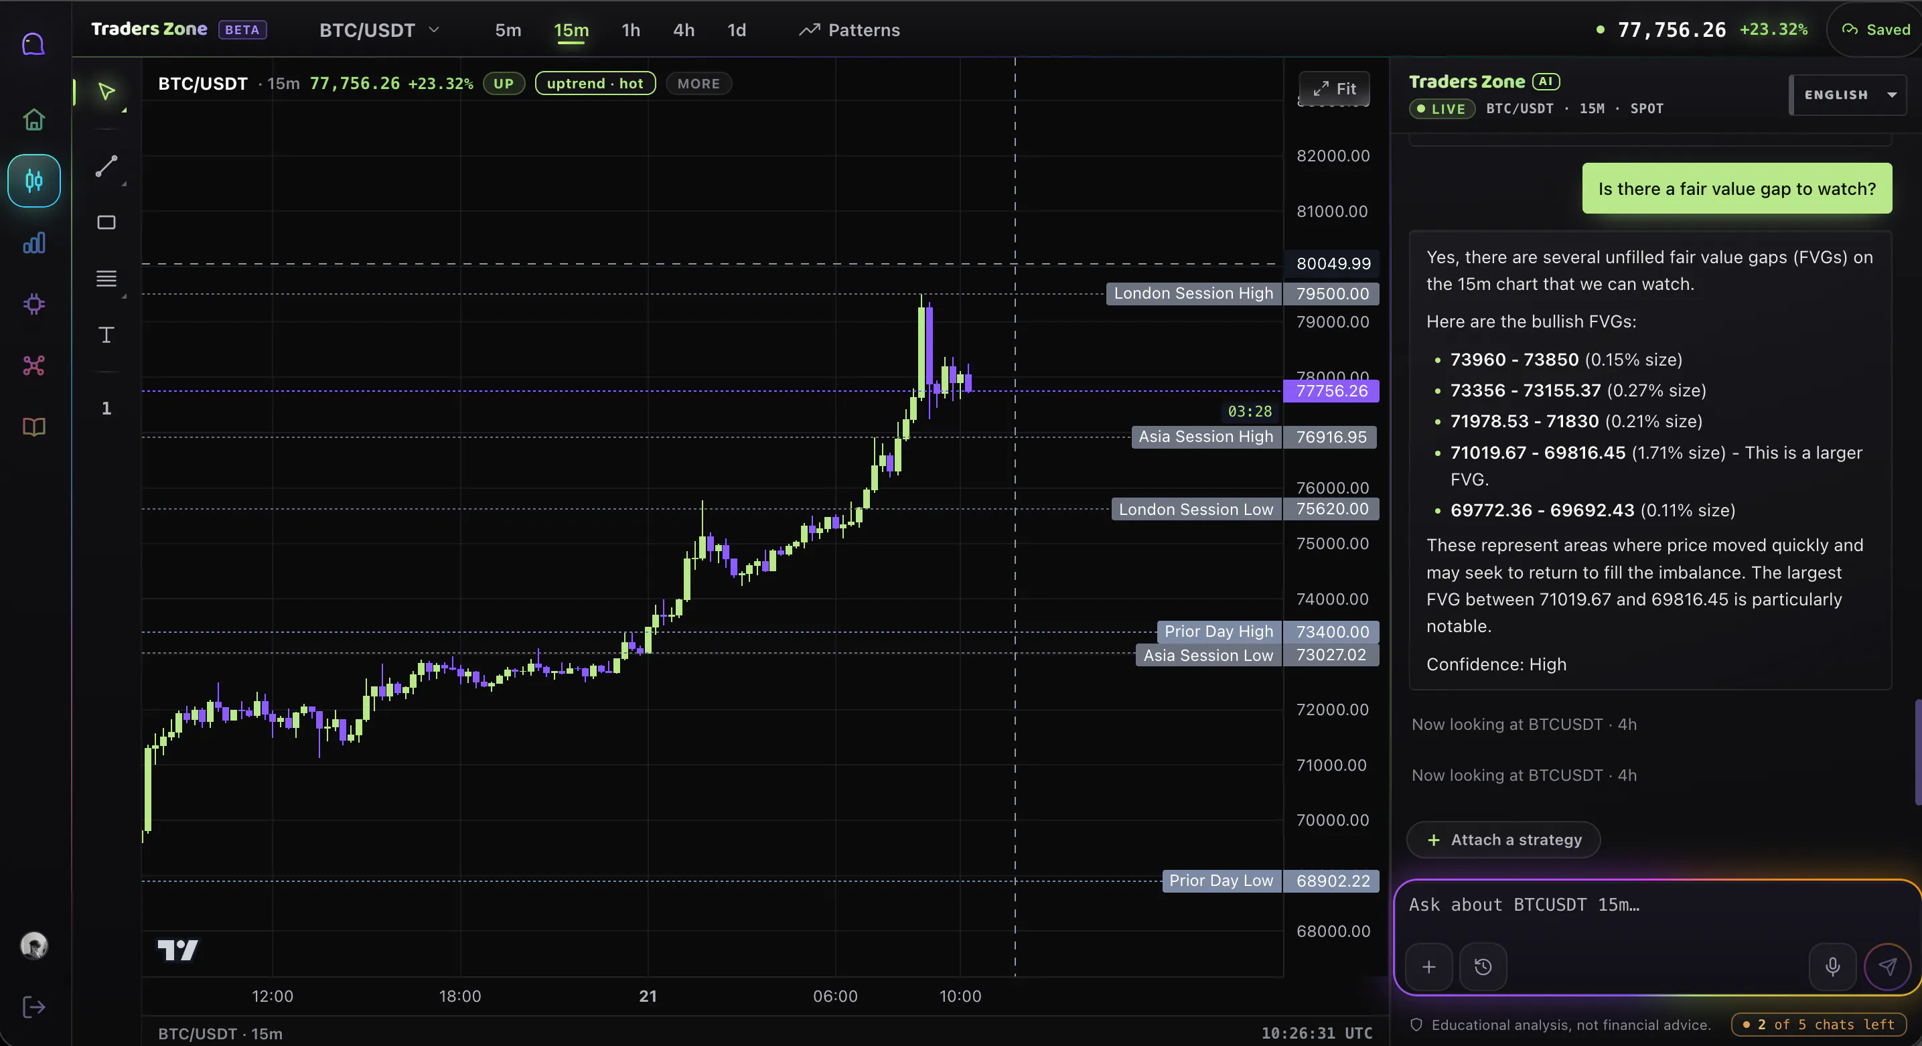The width and height of the screenshot is (1922, 1046).
Task: Click the AI badge next to Traders Zone
Action: coord(1546,81)
